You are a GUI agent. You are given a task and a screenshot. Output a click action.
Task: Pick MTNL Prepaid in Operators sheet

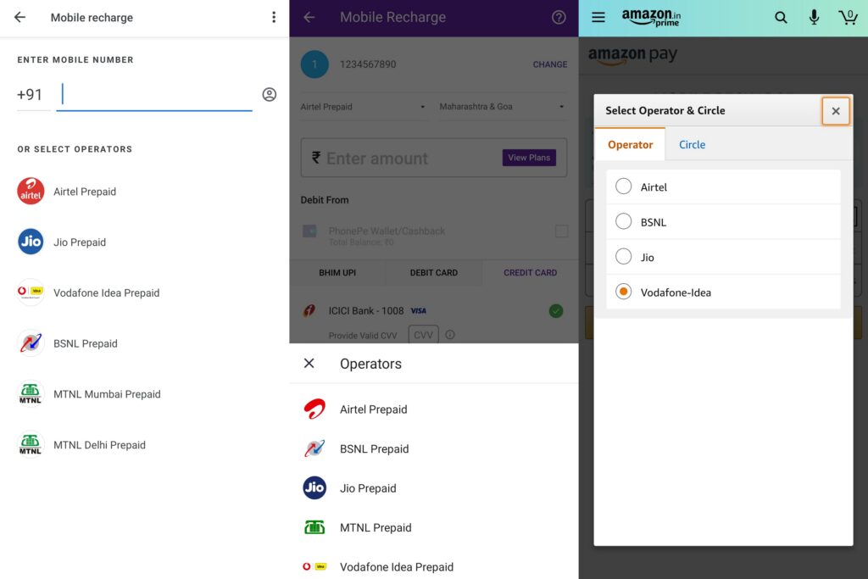(376, 527)
